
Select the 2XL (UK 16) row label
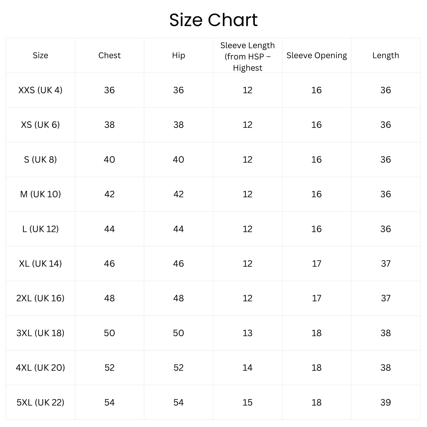click(41, 298)
